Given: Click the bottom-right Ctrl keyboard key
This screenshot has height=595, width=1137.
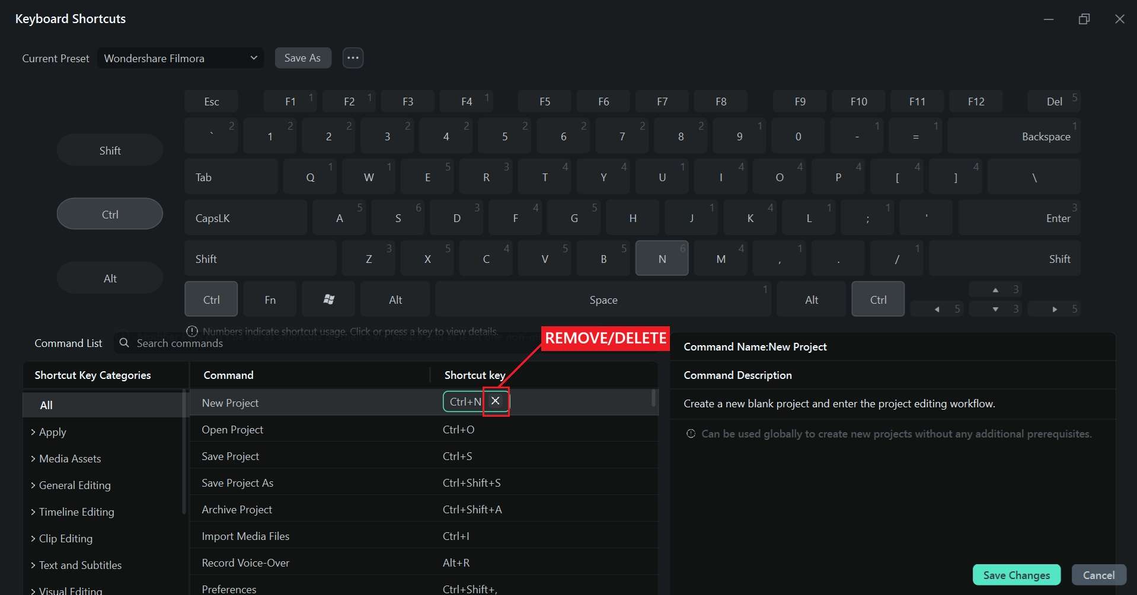Looking at the screenshot, I should pyautogui.click(x=878, y=300).
